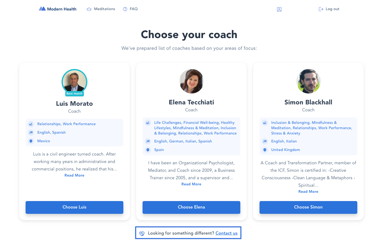Click the Meditations lotus icon
This screenshot has height=241, width=389.
click(89, 9)
